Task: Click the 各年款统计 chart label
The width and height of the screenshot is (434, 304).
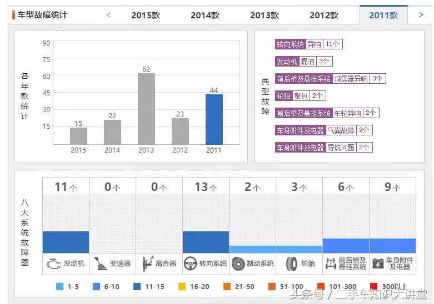Action: (x=24, y=96)
